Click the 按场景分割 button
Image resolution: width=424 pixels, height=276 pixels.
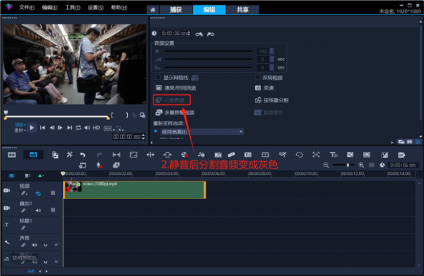click(271, 100)
